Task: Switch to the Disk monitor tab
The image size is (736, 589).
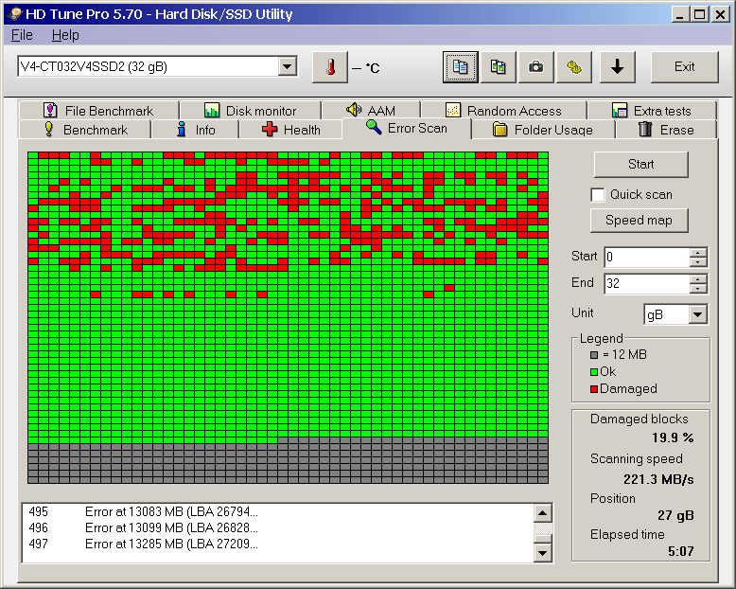Action: point(250,111)
